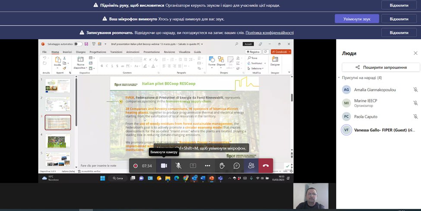Open the Progettazione ribbon tab
Viewport: 421px width, 211px height.
point(98,52)
